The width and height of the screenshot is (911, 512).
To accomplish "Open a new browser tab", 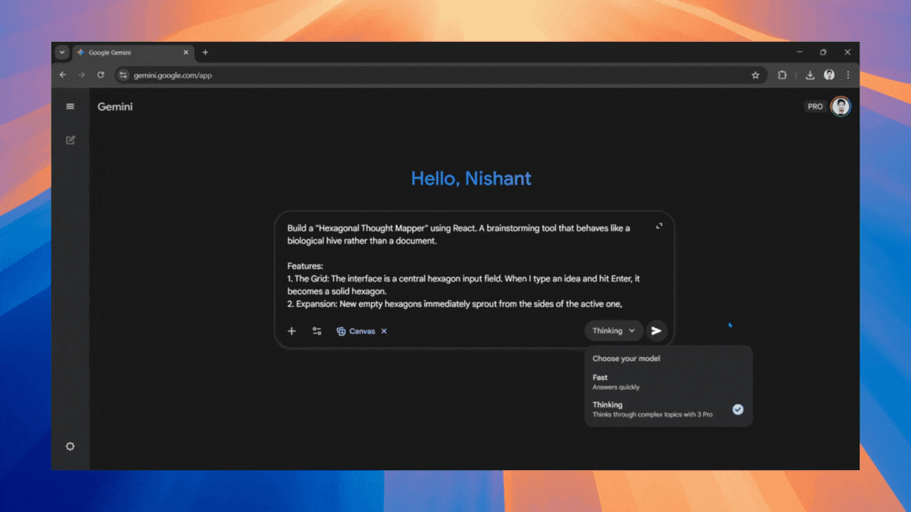I will pyautogui.click(x=206, y=52).
